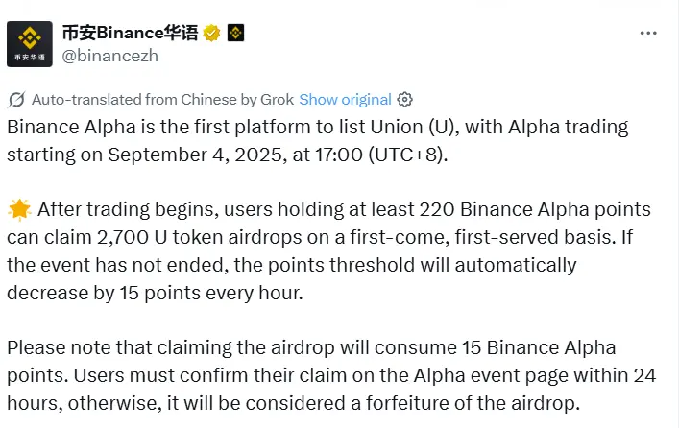Open the three-dot more options menu
Image resolution: width=679 pixels, height=428 pixels.
[x=648, y=34]
